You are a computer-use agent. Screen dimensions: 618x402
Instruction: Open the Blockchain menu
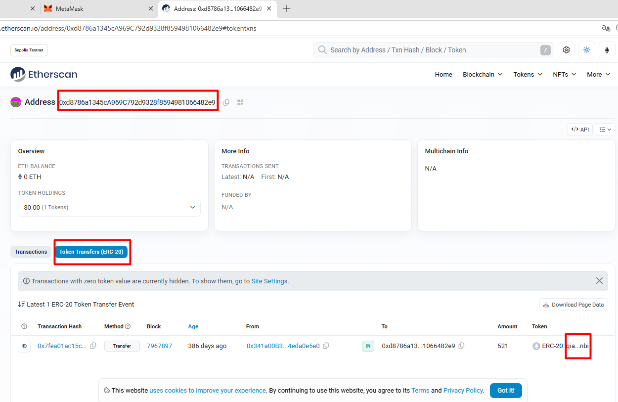point(482,75)
